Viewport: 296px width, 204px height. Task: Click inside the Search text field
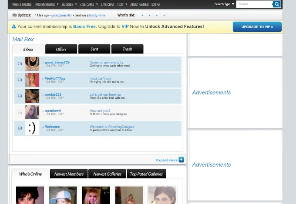(x=255, y=4)
